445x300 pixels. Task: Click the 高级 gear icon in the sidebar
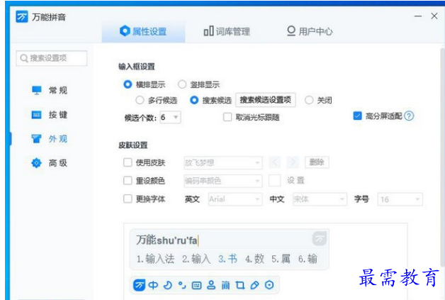(x=36, y=163)
